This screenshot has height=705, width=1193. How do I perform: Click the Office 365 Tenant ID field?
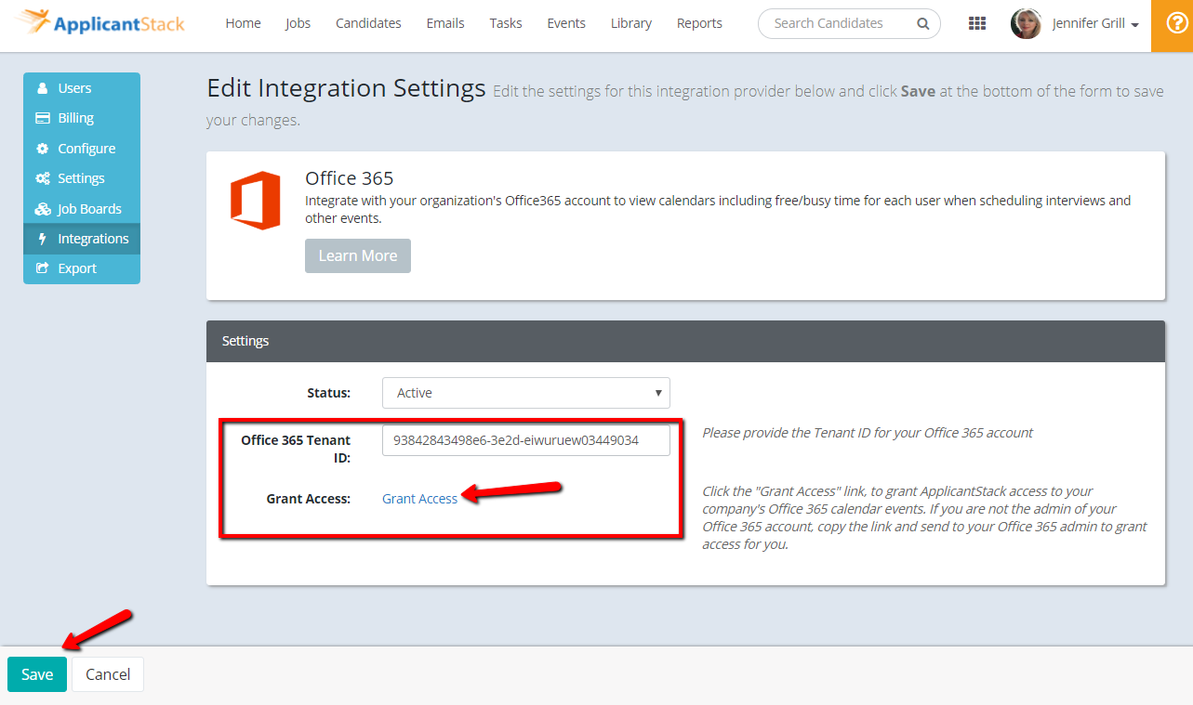[x=526, y=440]
